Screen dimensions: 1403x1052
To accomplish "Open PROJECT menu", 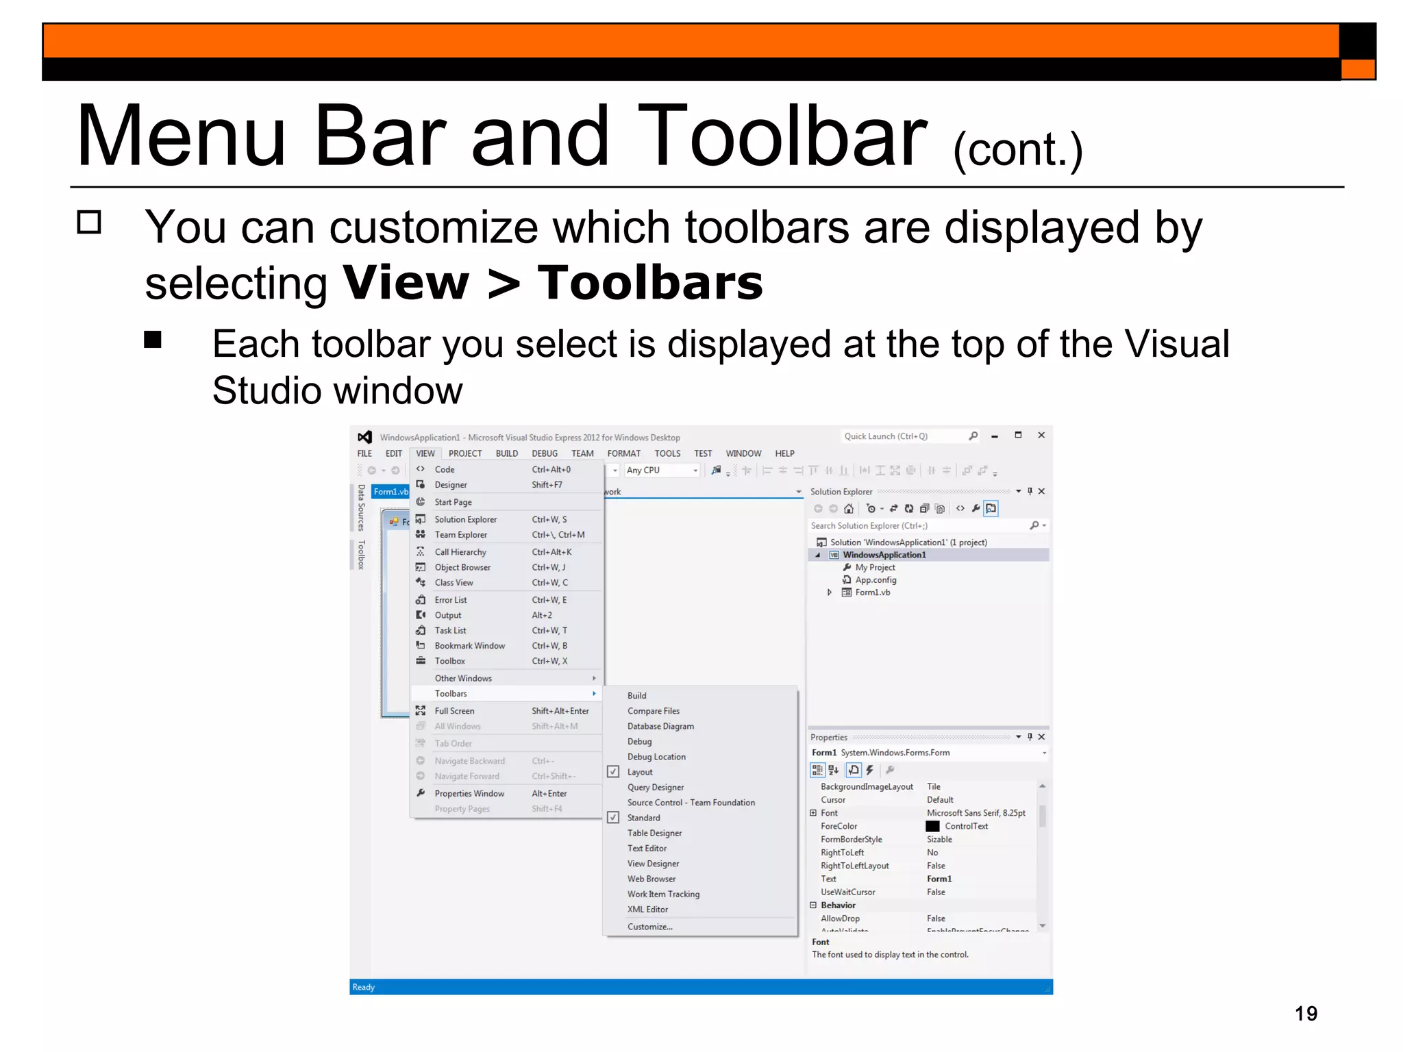I will pyautogui.click(x=465, y=453).
